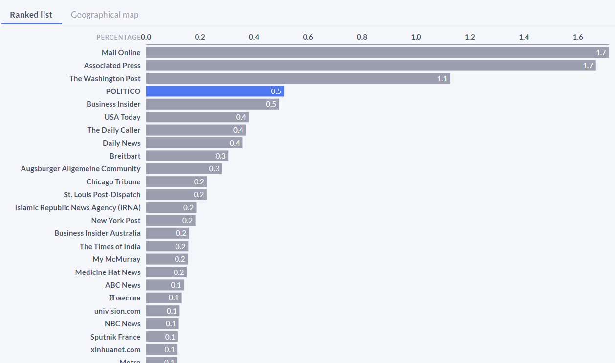Select the Chicago Tribune label
The image size is (615, 363).
pyautogui.click(x=113, y=181)
